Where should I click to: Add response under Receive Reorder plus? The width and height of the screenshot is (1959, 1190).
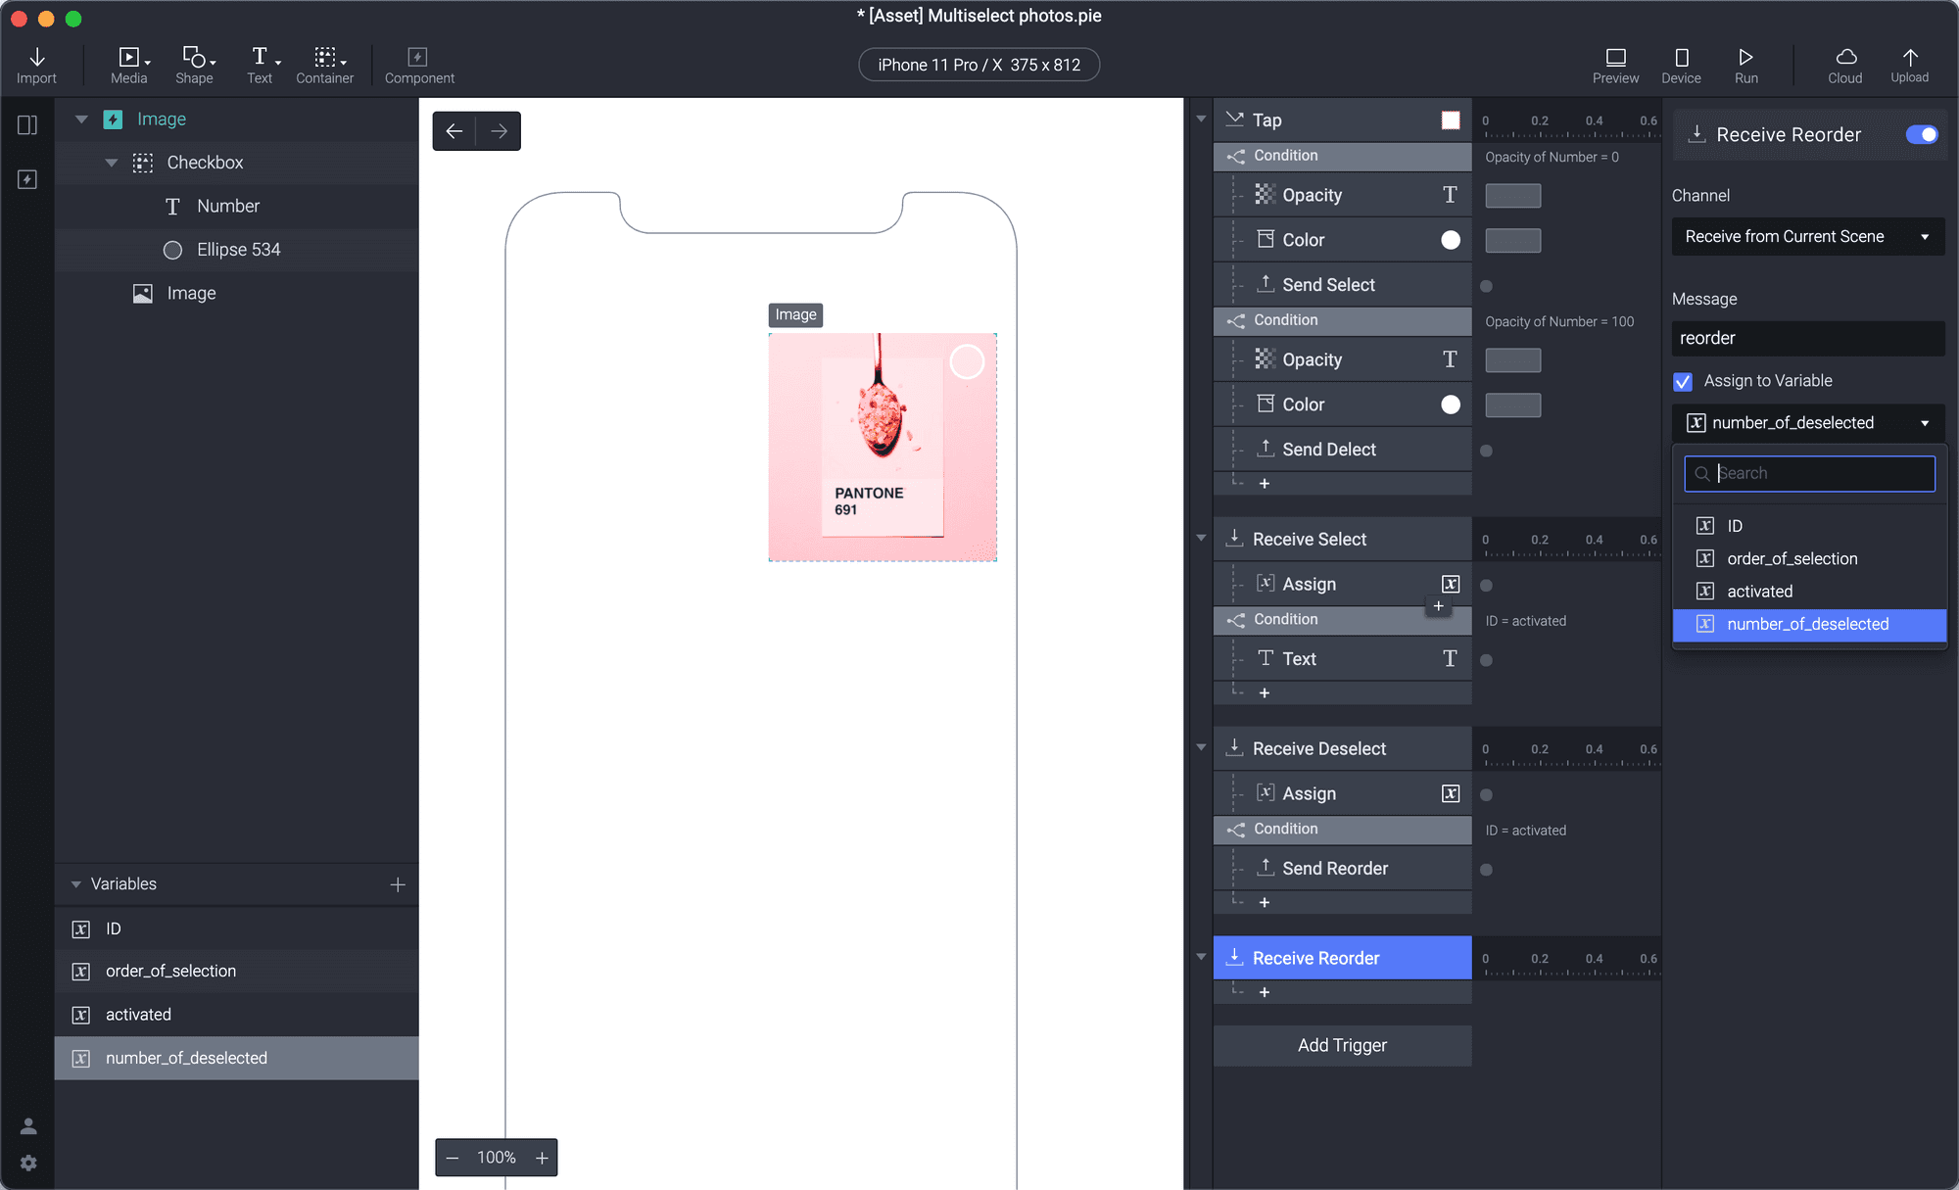pyautogui.click(x=1265, y=992)
